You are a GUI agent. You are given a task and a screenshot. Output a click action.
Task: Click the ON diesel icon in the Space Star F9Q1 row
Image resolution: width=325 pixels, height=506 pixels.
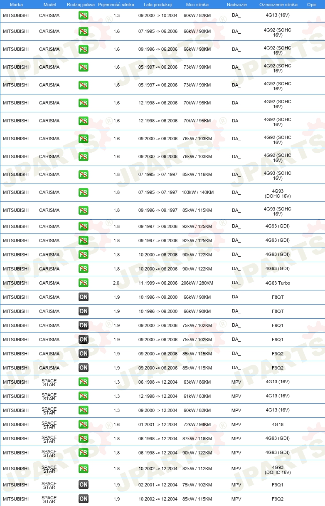(84, 485)
